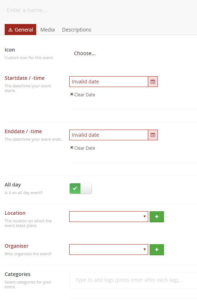Switch to the Descriptions tab
197x300 pixels.
point(76,30)
